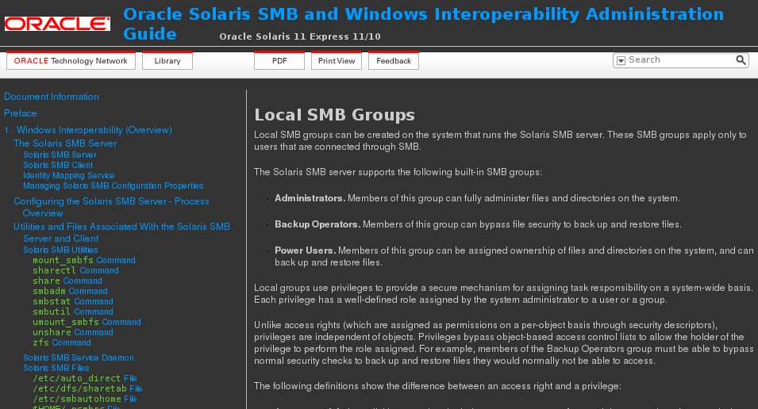Open the Library button
758x409 pixels.
(167, 61)
